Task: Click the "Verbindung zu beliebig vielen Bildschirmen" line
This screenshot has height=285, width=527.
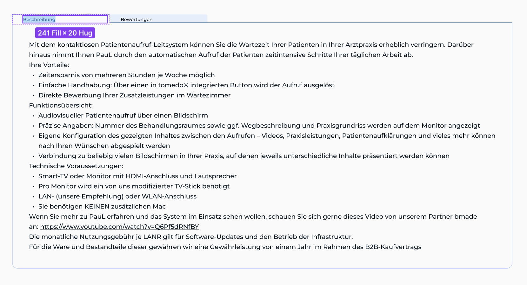Action: [243, 156]
